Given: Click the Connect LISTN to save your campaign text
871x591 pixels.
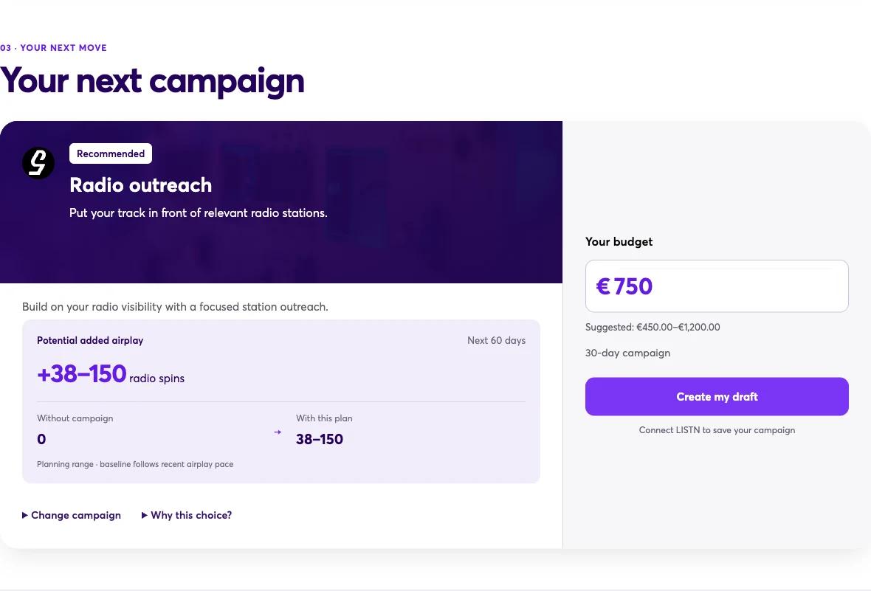Looking at the screenshot, I should (x=717, y=430).
